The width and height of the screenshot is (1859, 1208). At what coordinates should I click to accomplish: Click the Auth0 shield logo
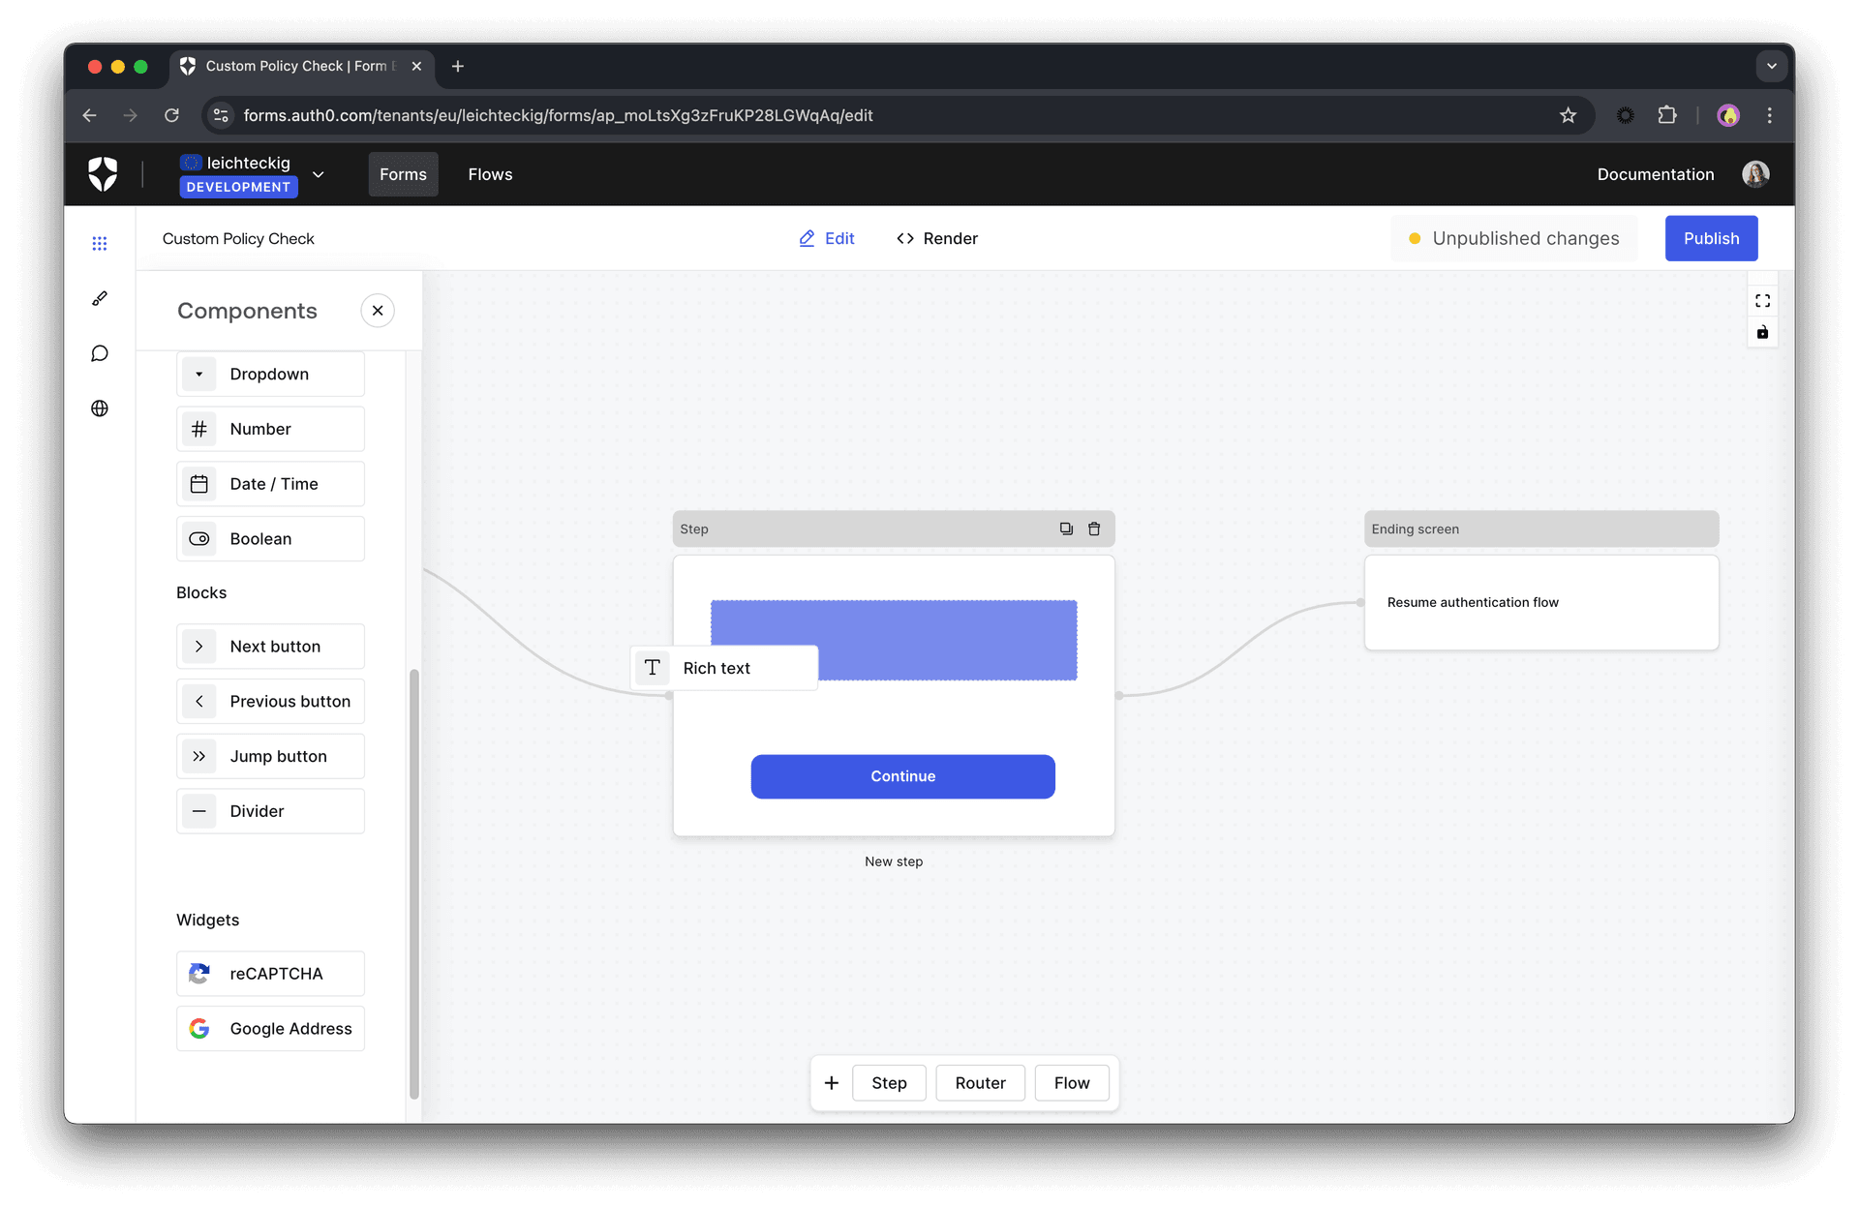click(104, 174)
